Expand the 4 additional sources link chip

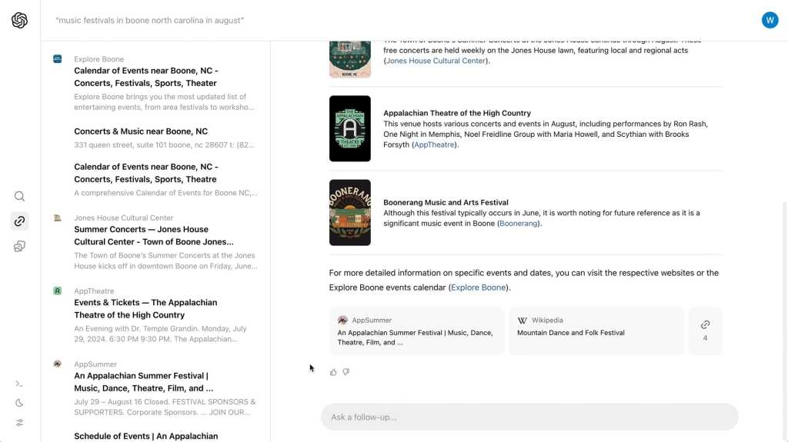point(705,331)
